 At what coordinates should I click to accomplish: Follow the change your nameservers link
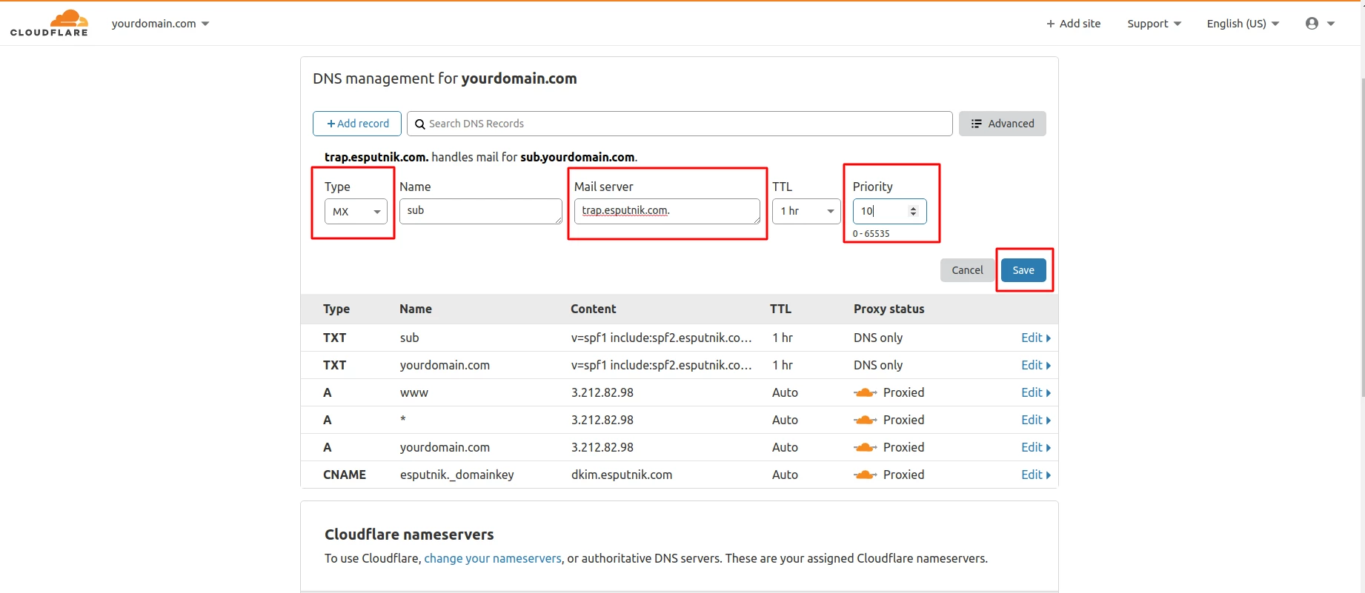pyautogui.click(x=493, y=558)
